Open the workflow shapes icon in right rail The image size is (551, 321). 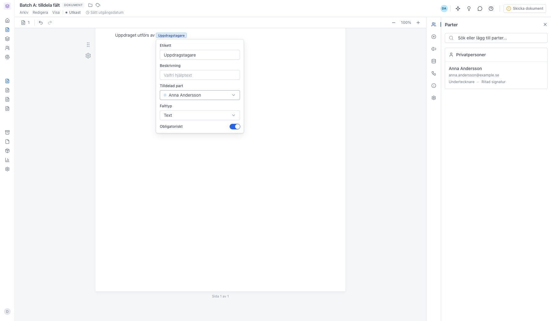pos(434,73)
